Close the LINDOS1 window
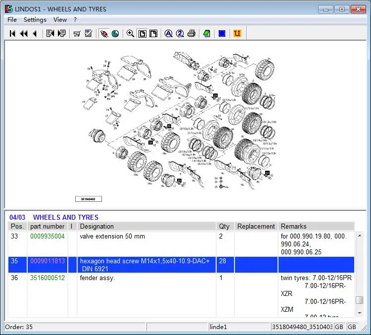Screen dimensions: 371x335 [359, 9]
